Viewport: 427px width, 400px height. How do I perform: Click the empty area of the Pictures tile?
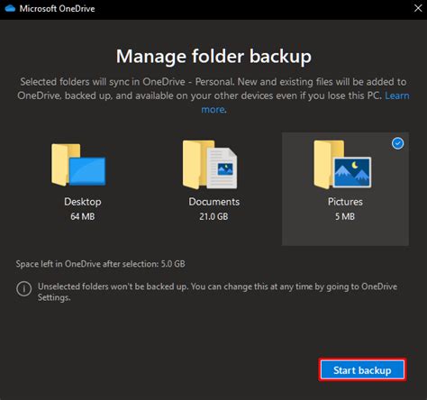[x=345, y=234]
